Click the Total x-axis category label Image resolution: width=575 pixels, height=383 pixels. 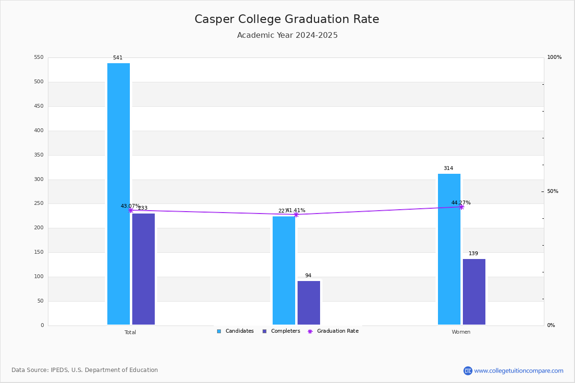click(130, 332)
